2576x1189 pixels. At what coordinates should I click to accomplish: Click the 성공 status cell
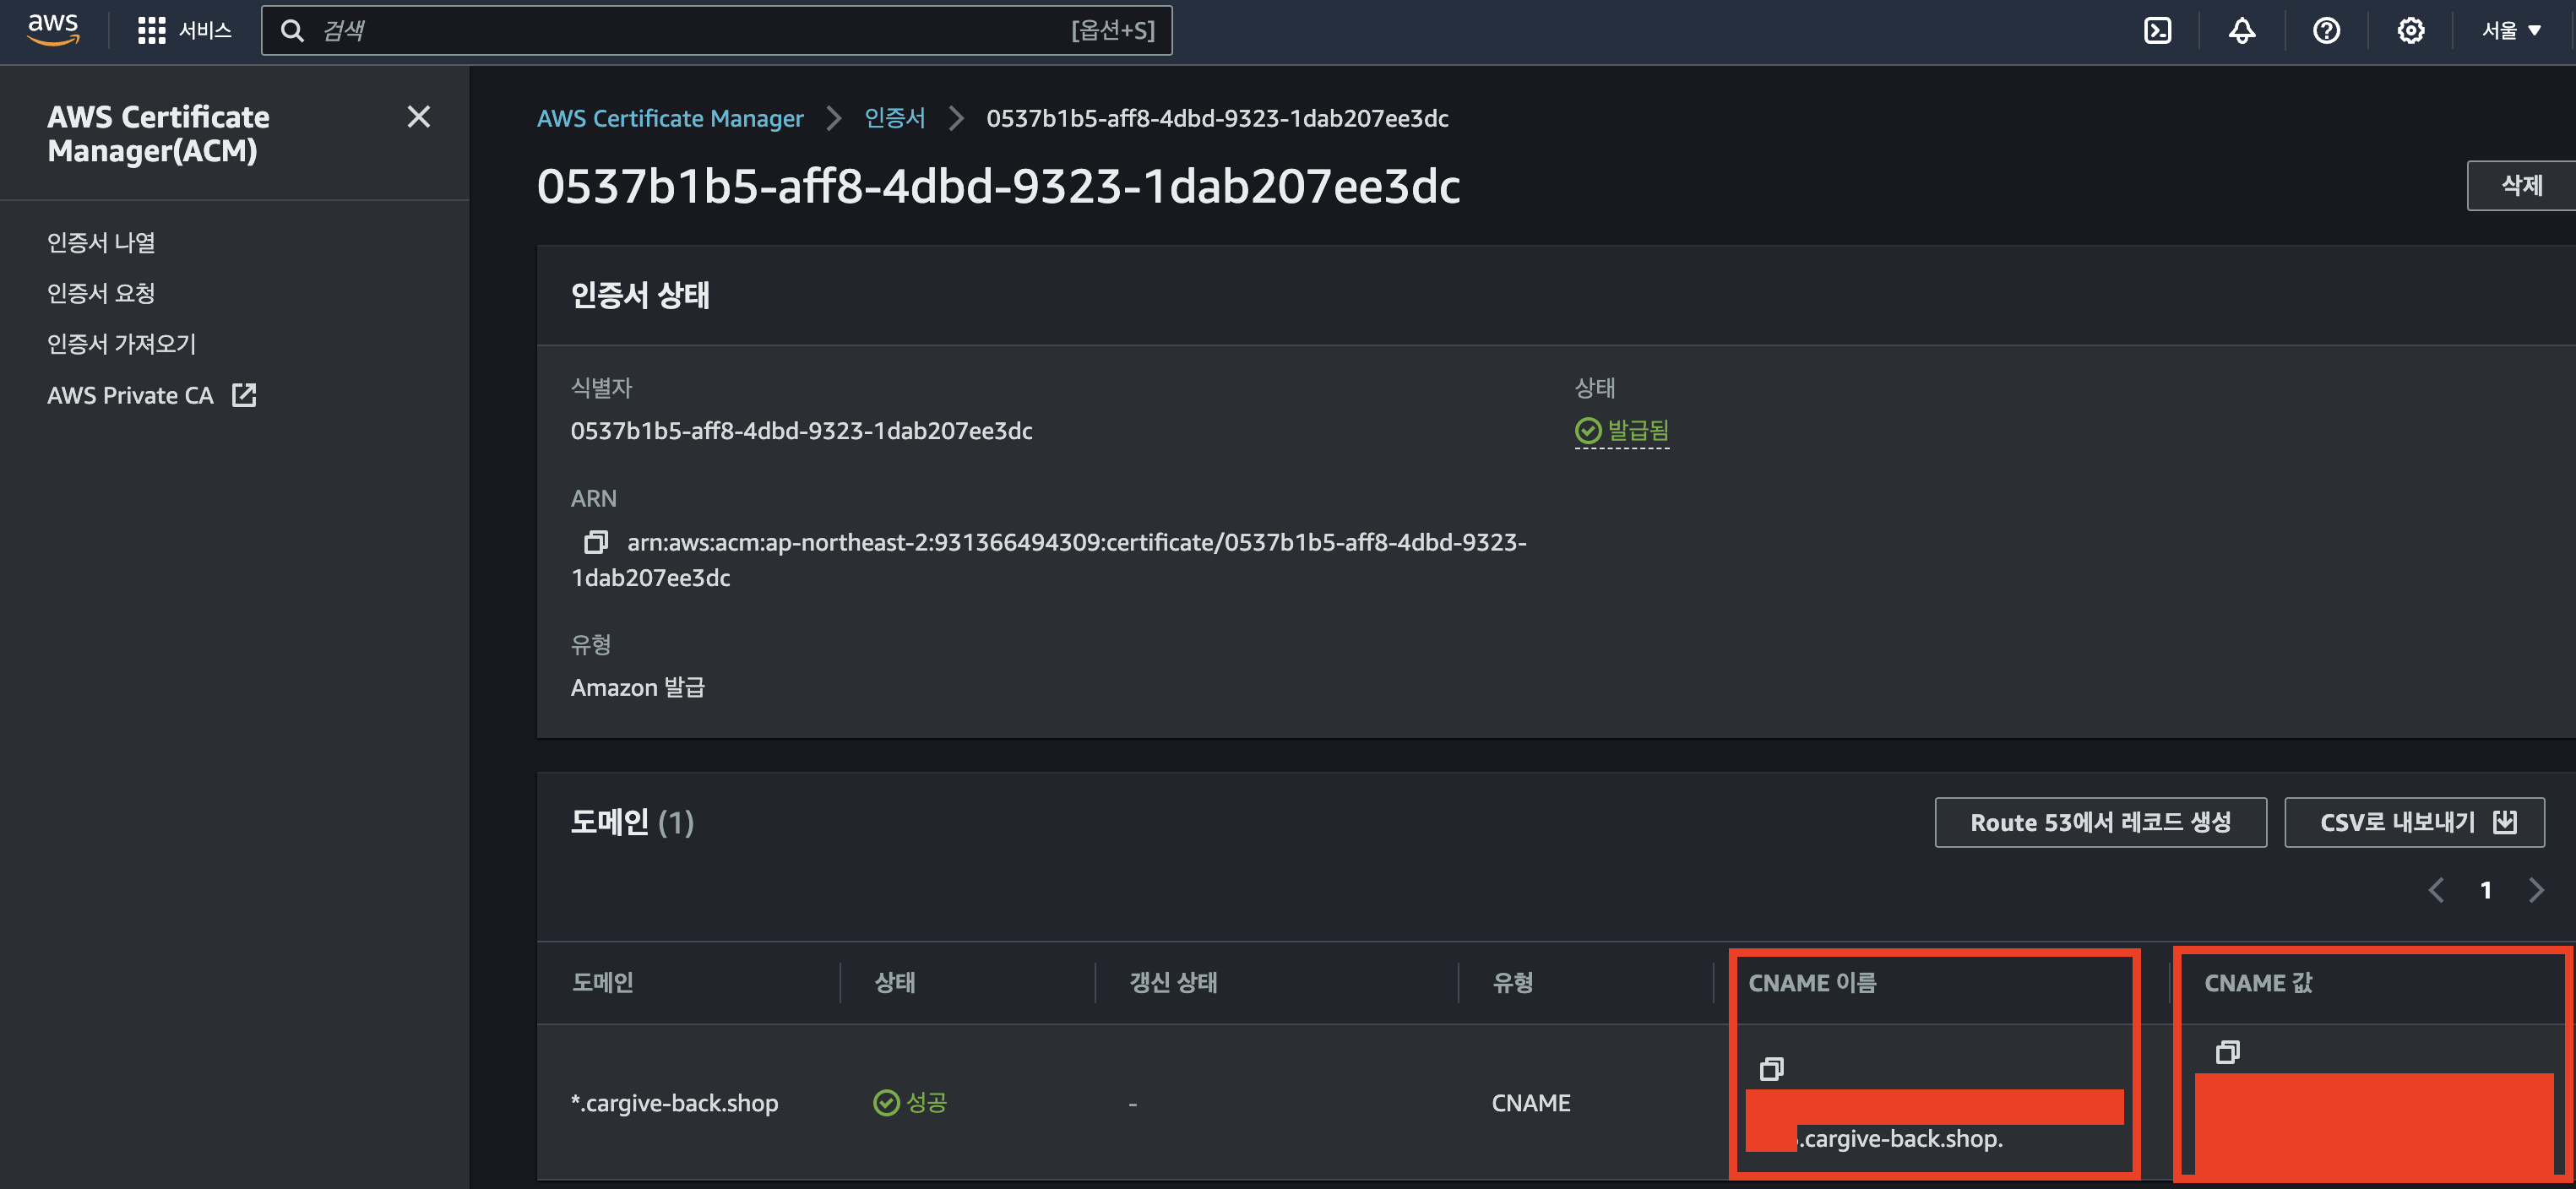pos(910,1103)
